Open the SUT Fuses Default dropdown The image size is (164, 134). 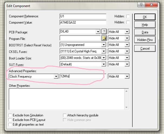(x=104, y=64)
